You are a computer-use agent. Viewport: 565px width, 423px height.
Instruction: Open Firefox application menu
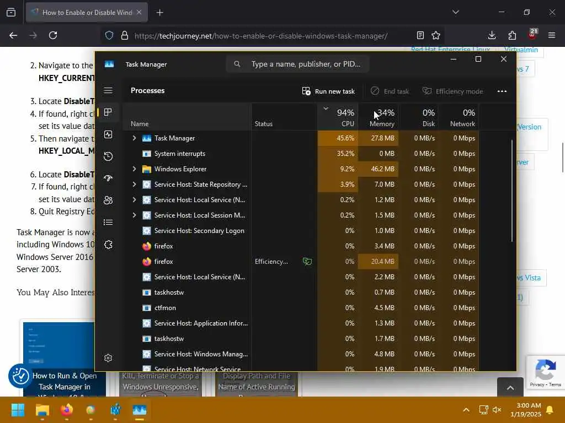click(x=552, y=35)
